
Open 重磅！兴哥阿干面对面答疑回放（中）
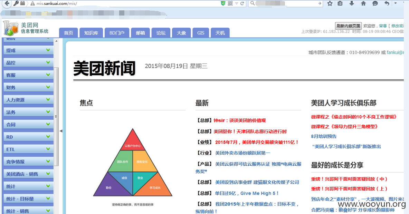[x=350, y=179]
